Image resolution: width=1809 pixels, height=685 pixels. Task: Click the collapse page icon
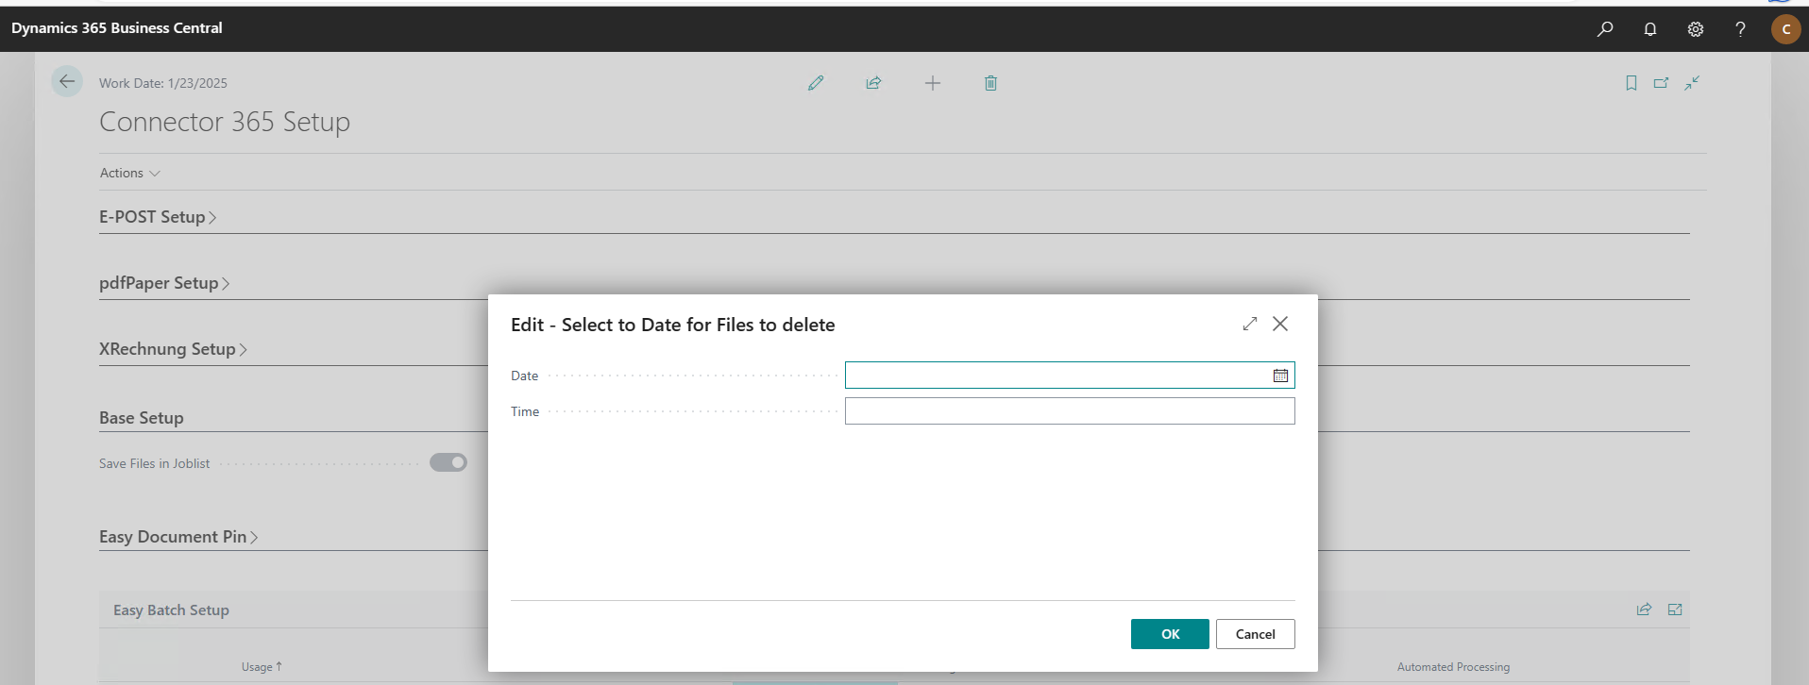(x=1692, y=83)
